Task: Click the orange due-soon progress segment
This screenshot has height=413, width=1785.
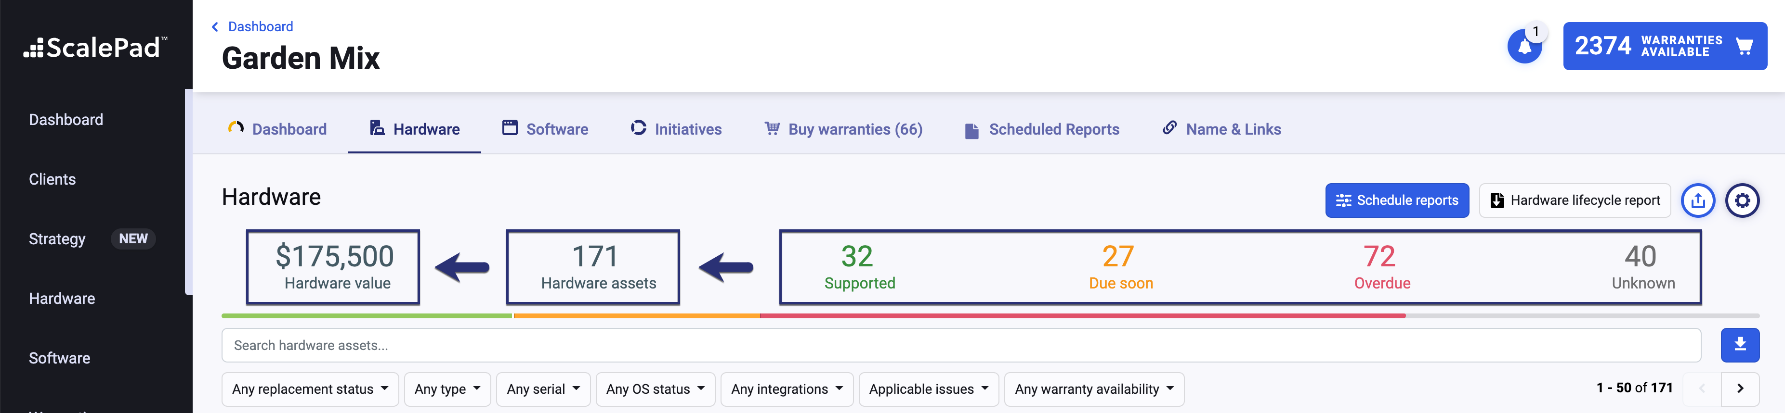Action: [x=637, y=315]
